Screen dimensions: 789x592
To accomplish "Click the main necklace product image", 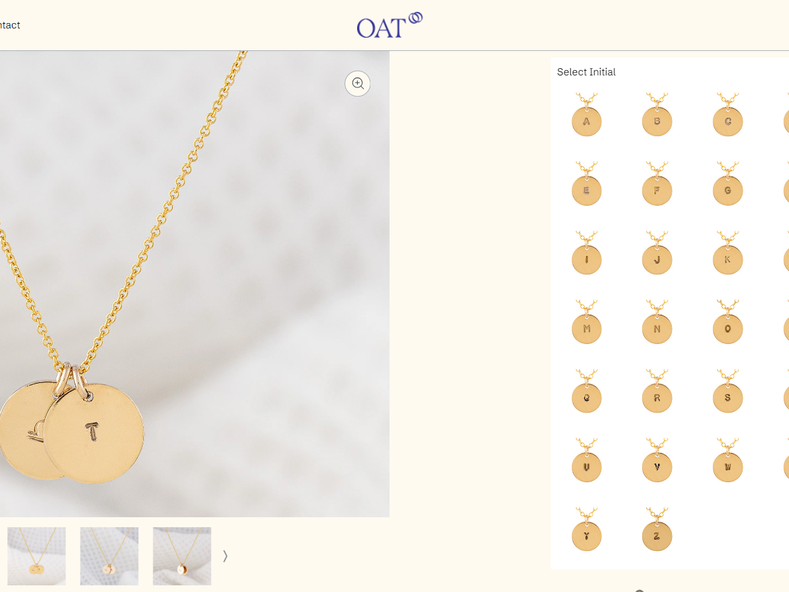I will pyautogui.click(x=194, y=284).
